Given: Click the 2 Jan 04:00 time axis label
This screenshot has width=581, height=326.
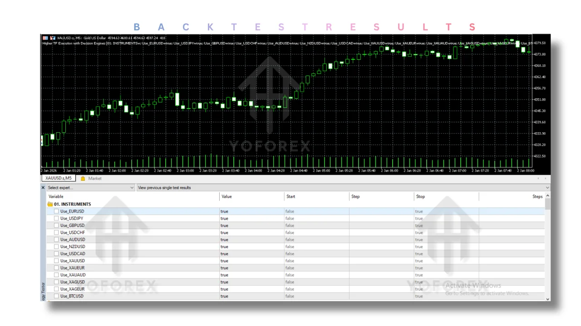Looking at the screenshot, I should (253, 171).
